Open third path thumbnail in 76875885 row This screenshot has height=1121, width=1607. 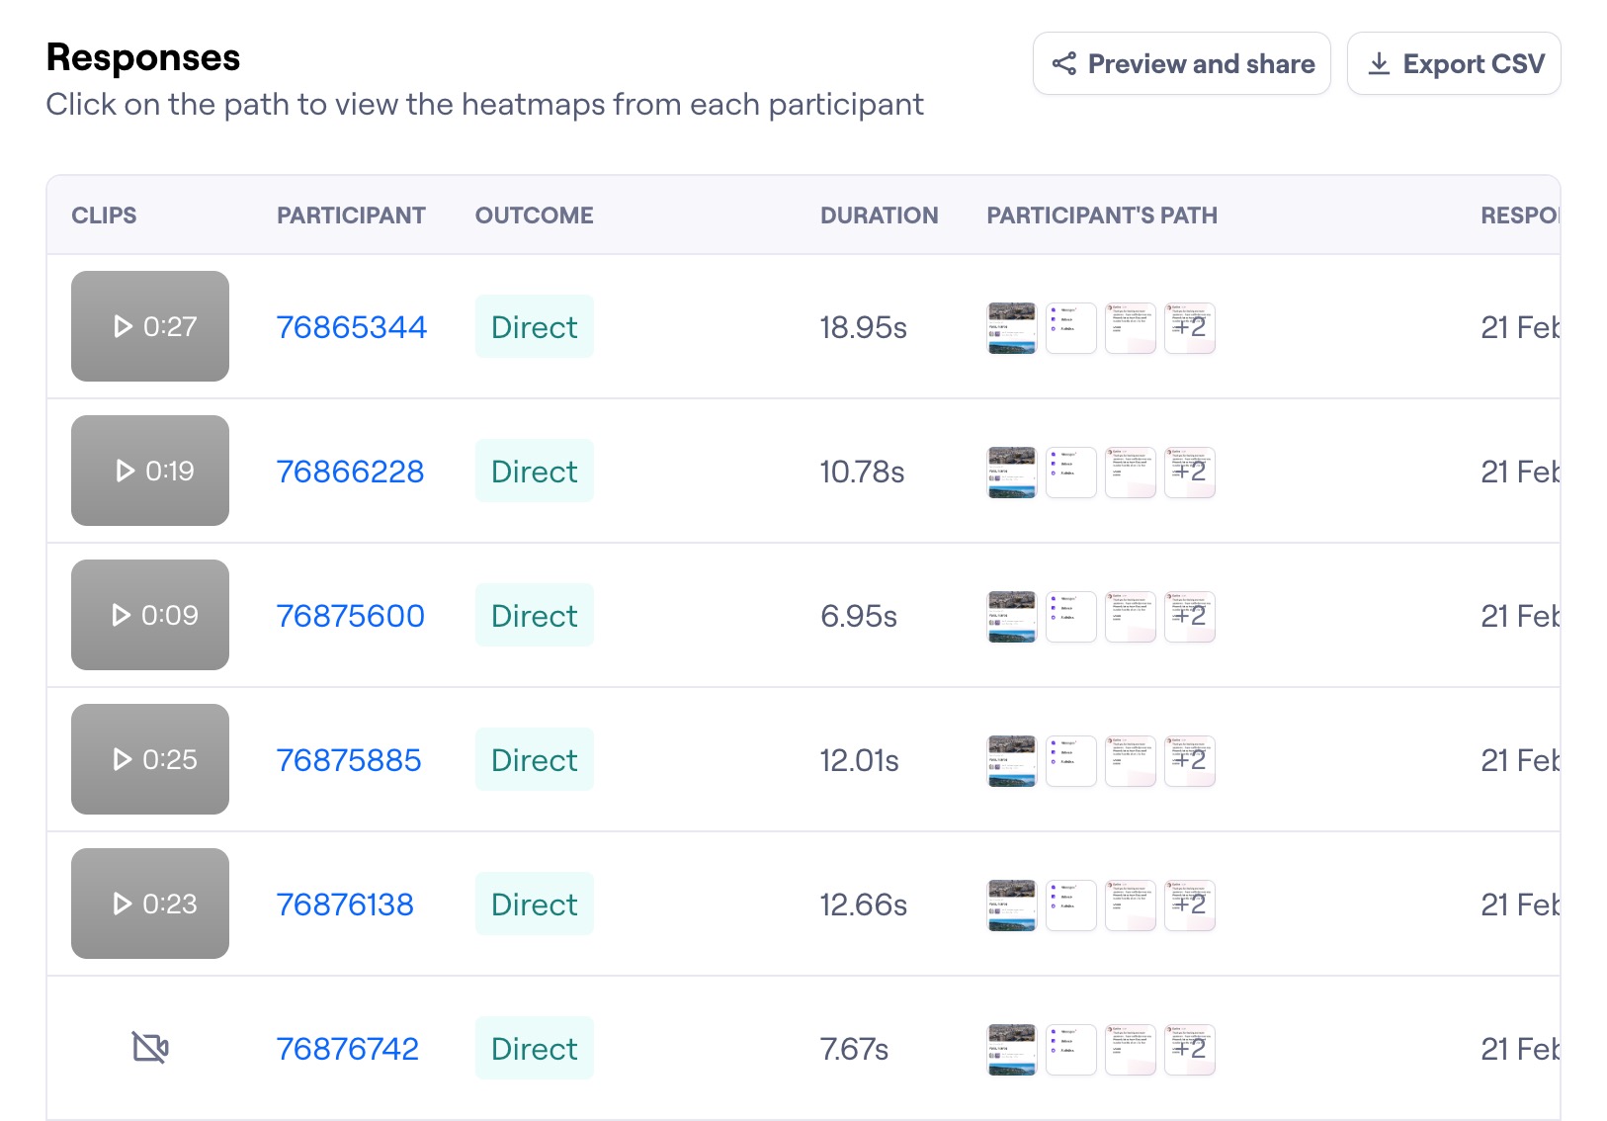[x=1131, y=761]
